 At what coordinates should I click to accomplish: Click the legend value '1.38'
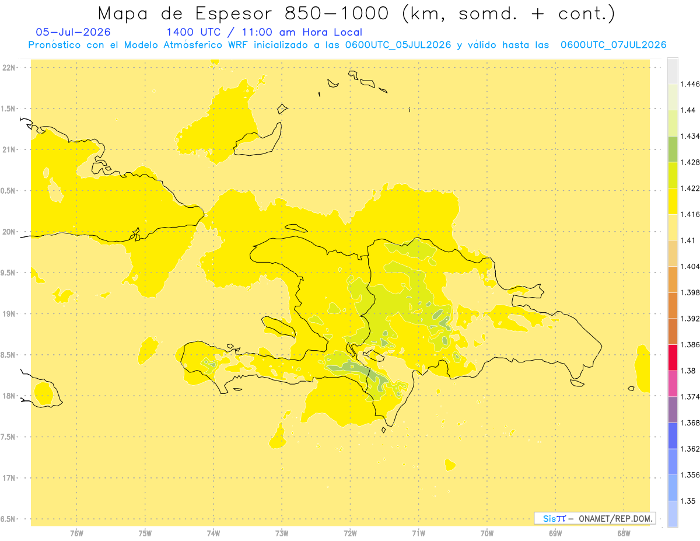coord(687,371)
